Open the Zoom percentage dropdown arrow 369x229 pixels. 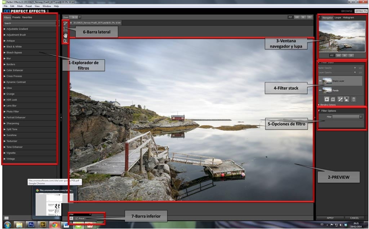coord(80,17)
